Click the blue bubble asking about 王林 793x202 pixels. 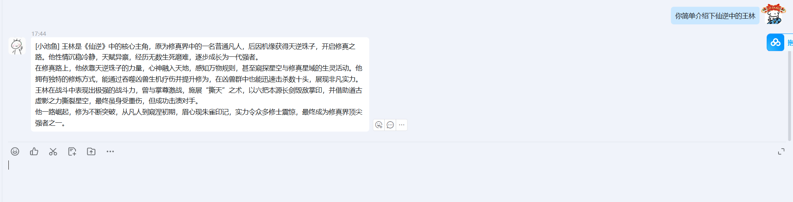point(715,16)
